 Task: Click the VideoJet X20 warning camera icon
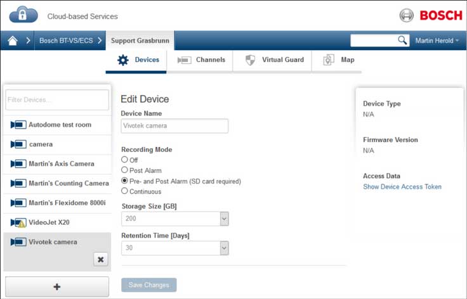[x=18, y=223]
